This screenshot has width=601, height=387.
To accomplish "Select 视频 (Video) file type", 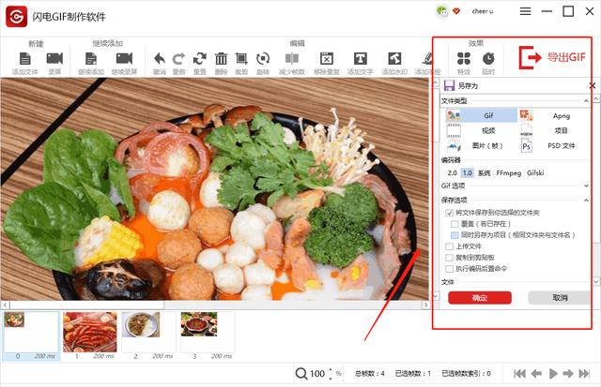I will click(482, 131).
